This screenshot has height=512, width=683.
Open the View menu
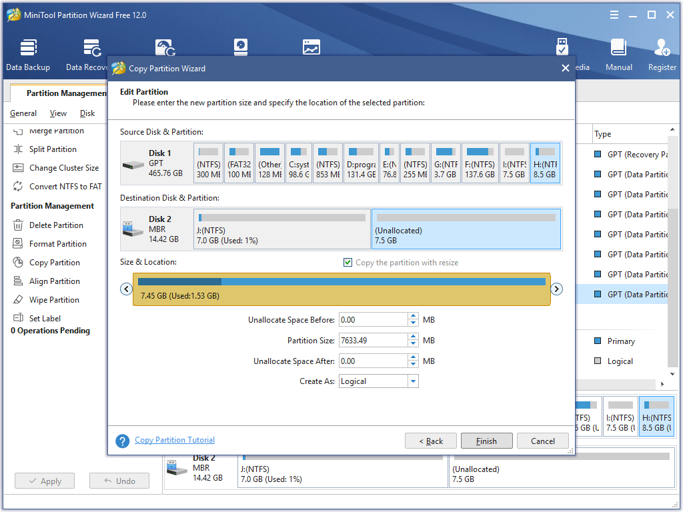pyautogui.click(x=58, y=113)
